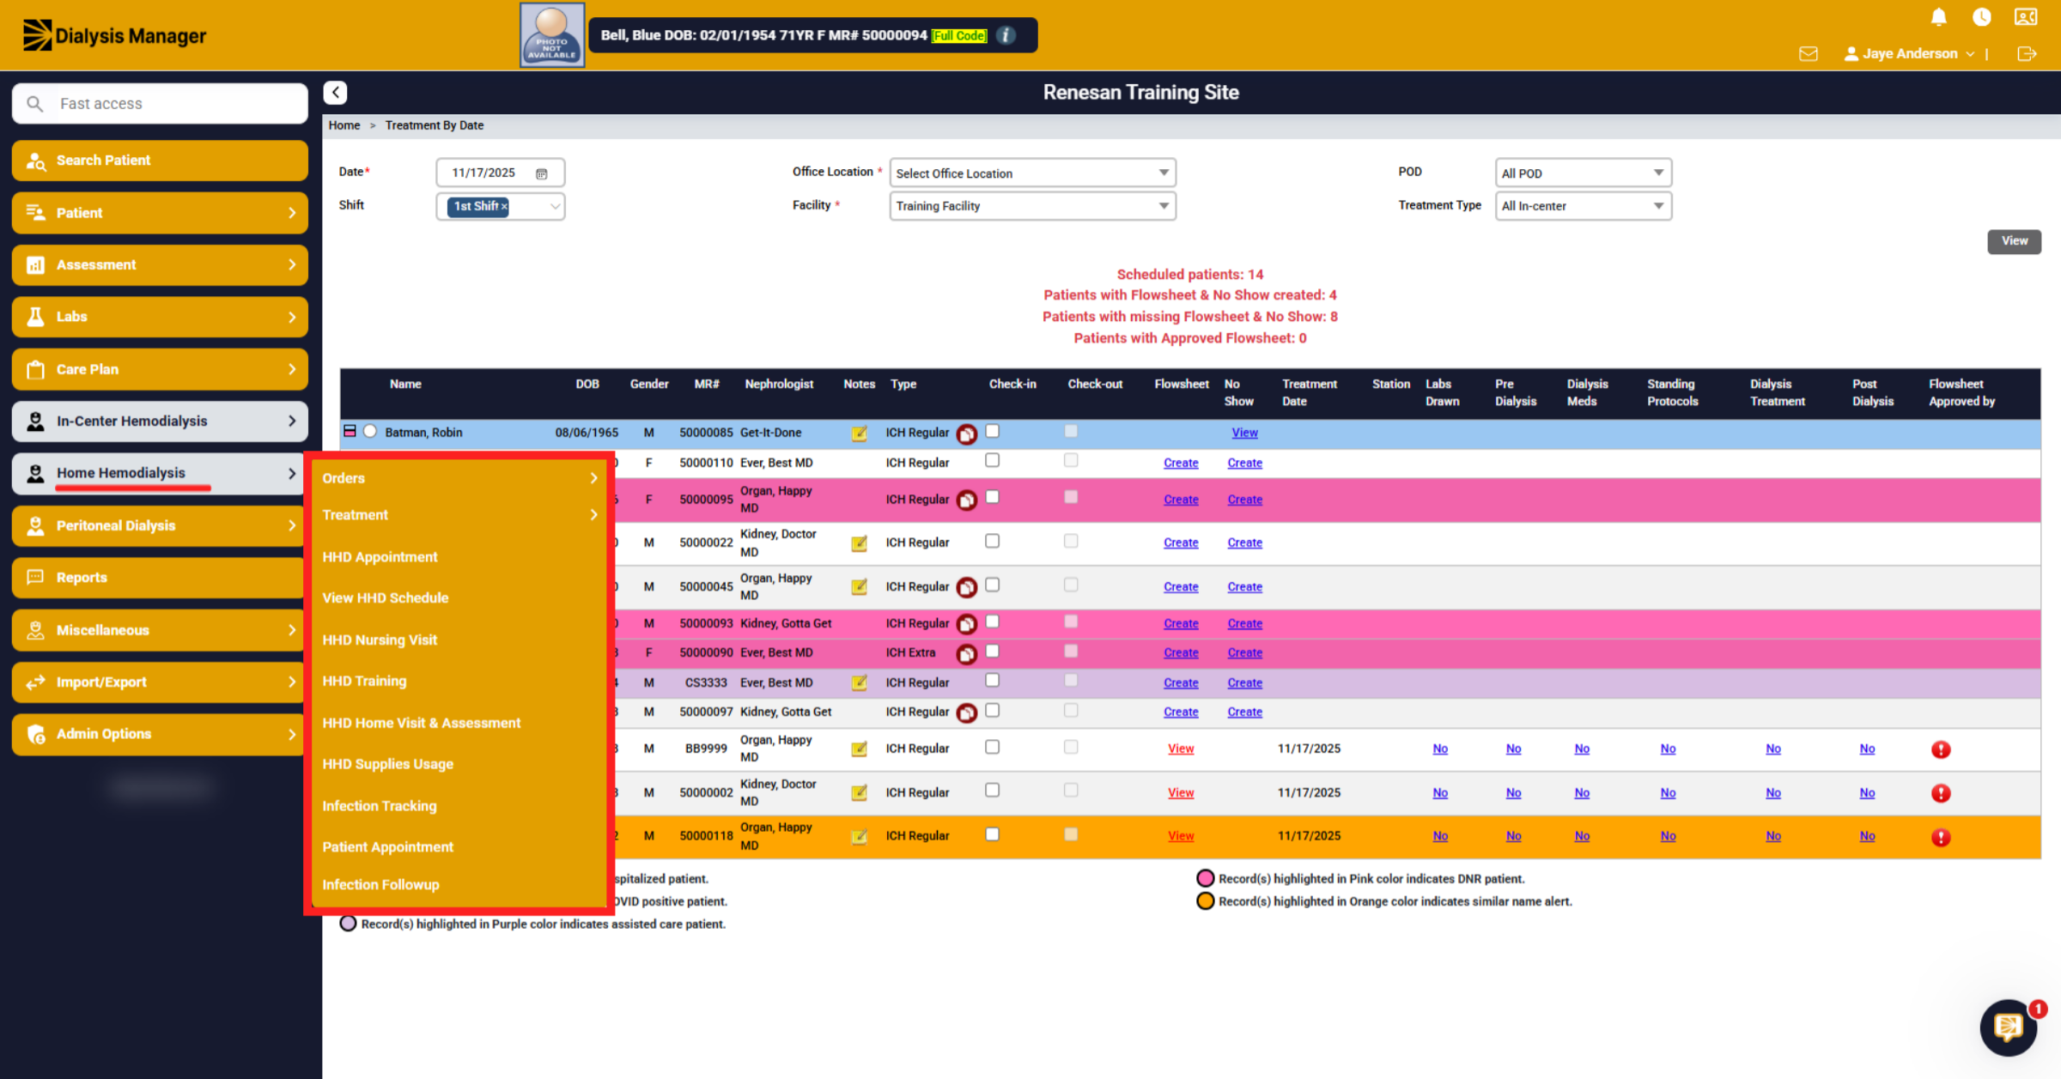
Task: Open the mail envelope icon
Action: click(1808, 54)
